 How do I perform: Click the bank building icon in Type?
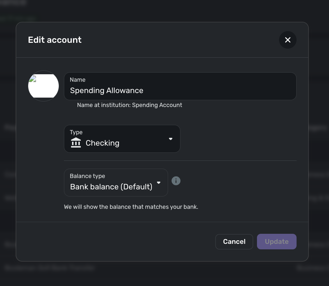point(76,143)
